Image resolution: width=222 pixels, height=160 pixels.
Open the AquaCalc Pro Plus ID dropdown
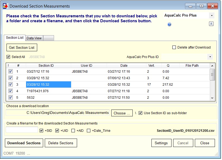coord(210,57)
